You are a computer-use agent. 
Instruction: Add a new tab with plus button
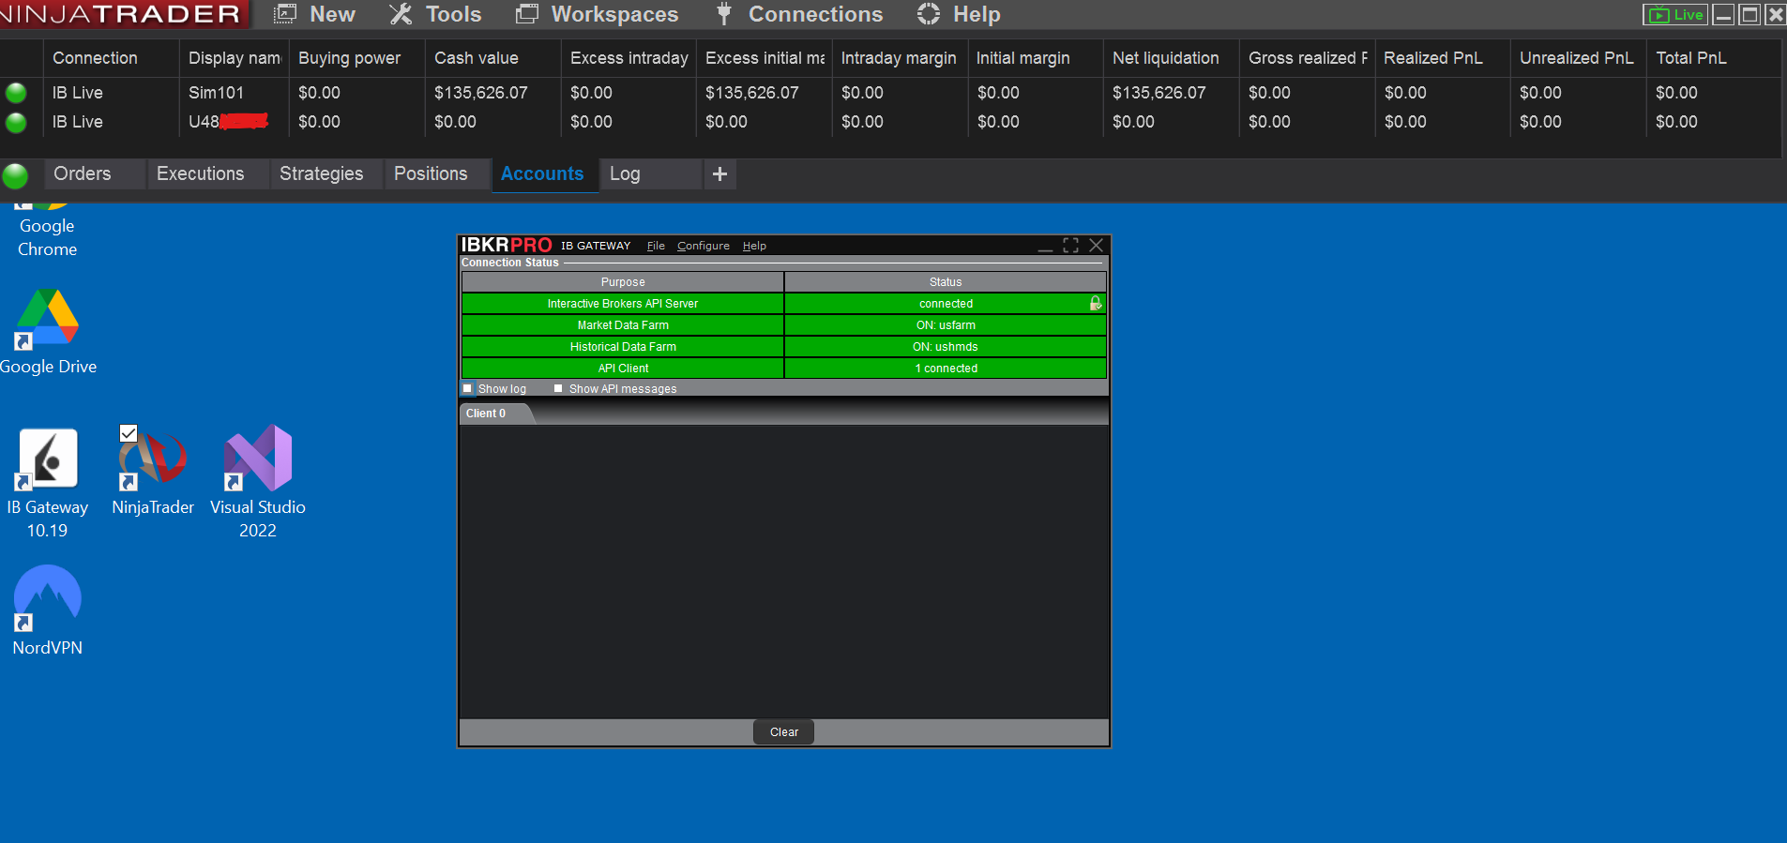click(719, 173)
